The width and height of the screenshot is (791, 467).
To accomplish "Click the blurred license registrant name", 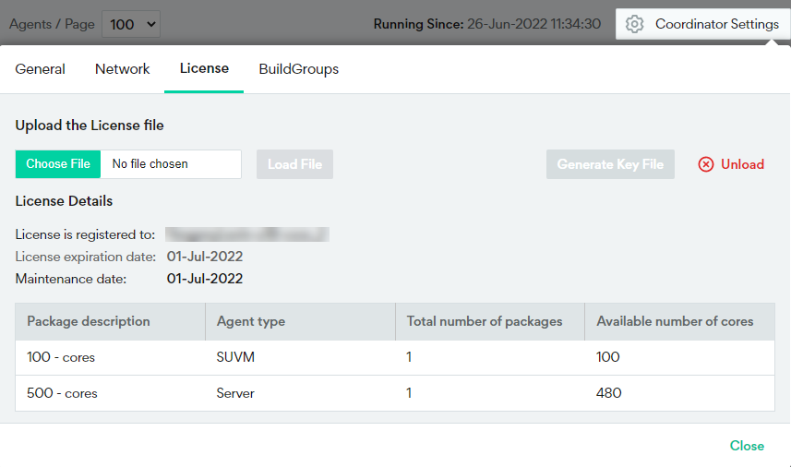I will [247, 234].
